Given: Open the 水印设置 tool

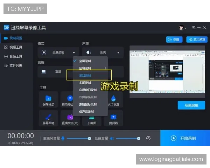Looking at the screenshot, I should (x=113, y=99).
